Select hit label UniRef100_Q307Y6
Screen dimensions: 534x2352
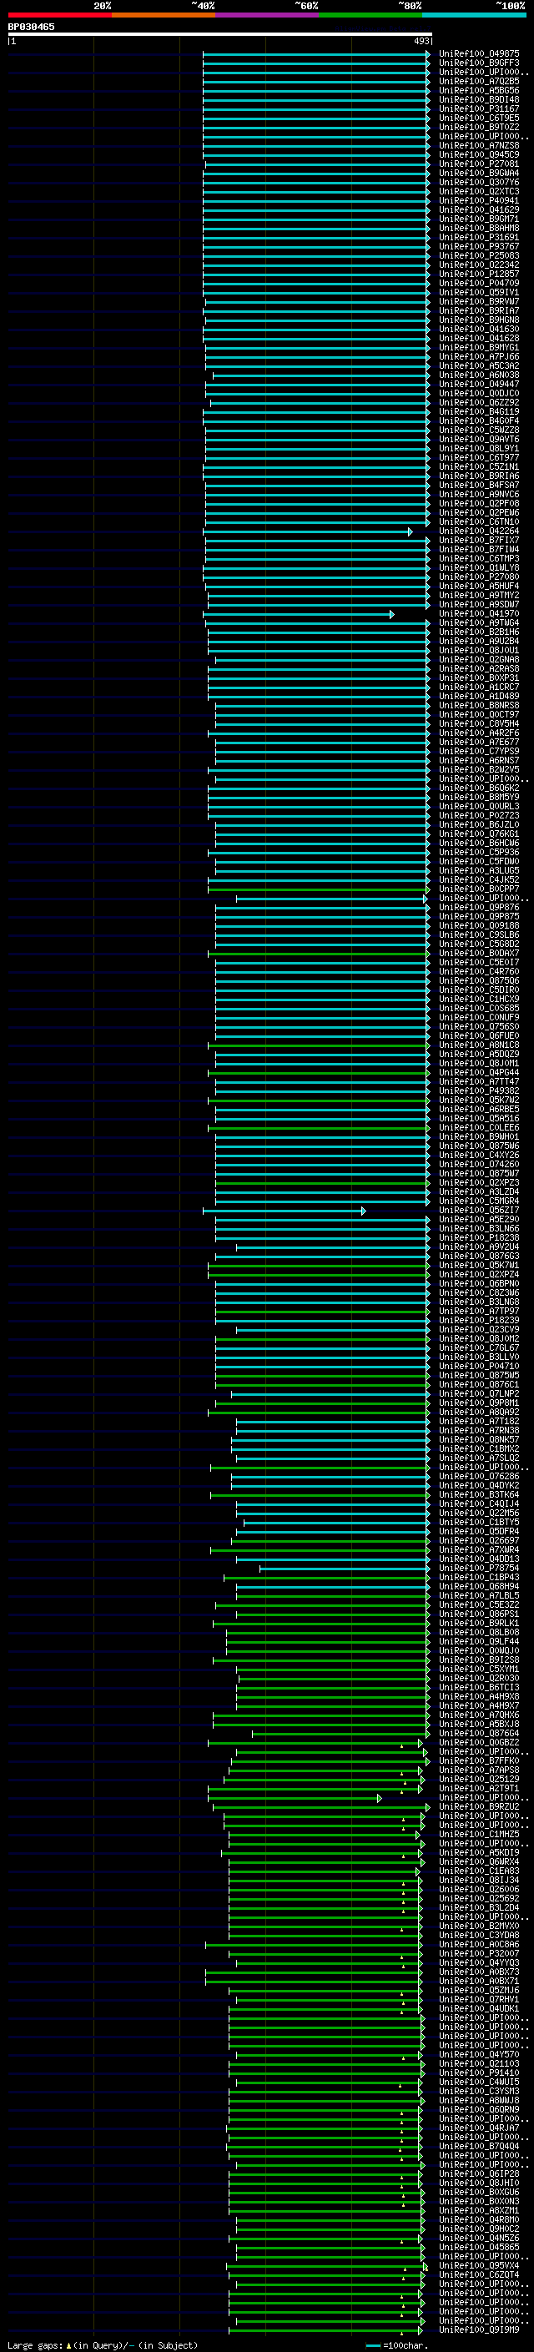pyautogui.click(x=478, y=183)
